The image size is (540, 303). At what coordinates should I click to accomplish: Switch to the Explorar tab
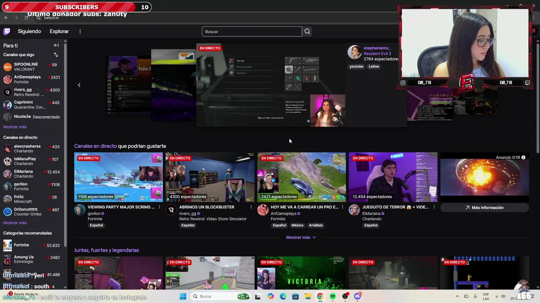59,31
